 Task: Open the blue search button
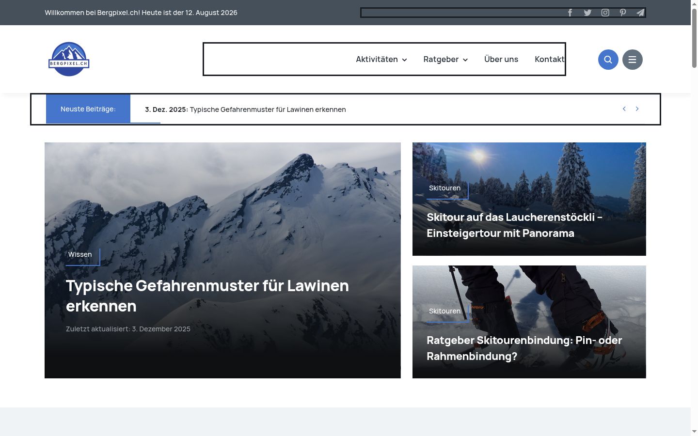click(x=608, y=60)
